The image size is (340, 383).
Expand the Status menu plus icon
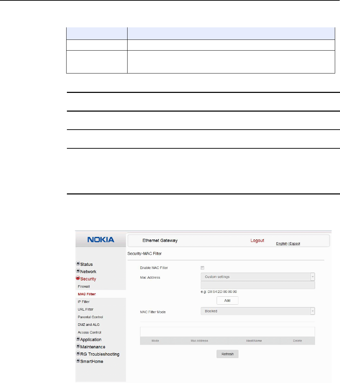[78, 263]
